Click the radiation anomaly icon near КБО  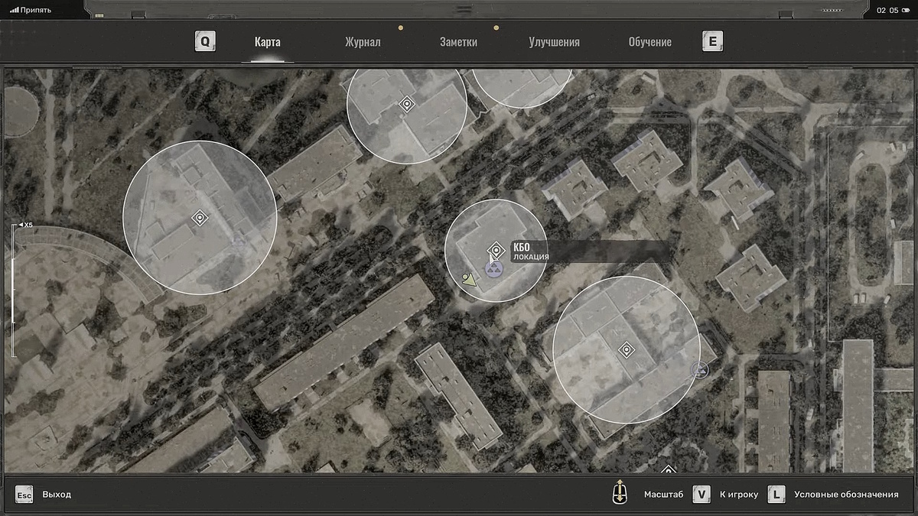[495, 269]
